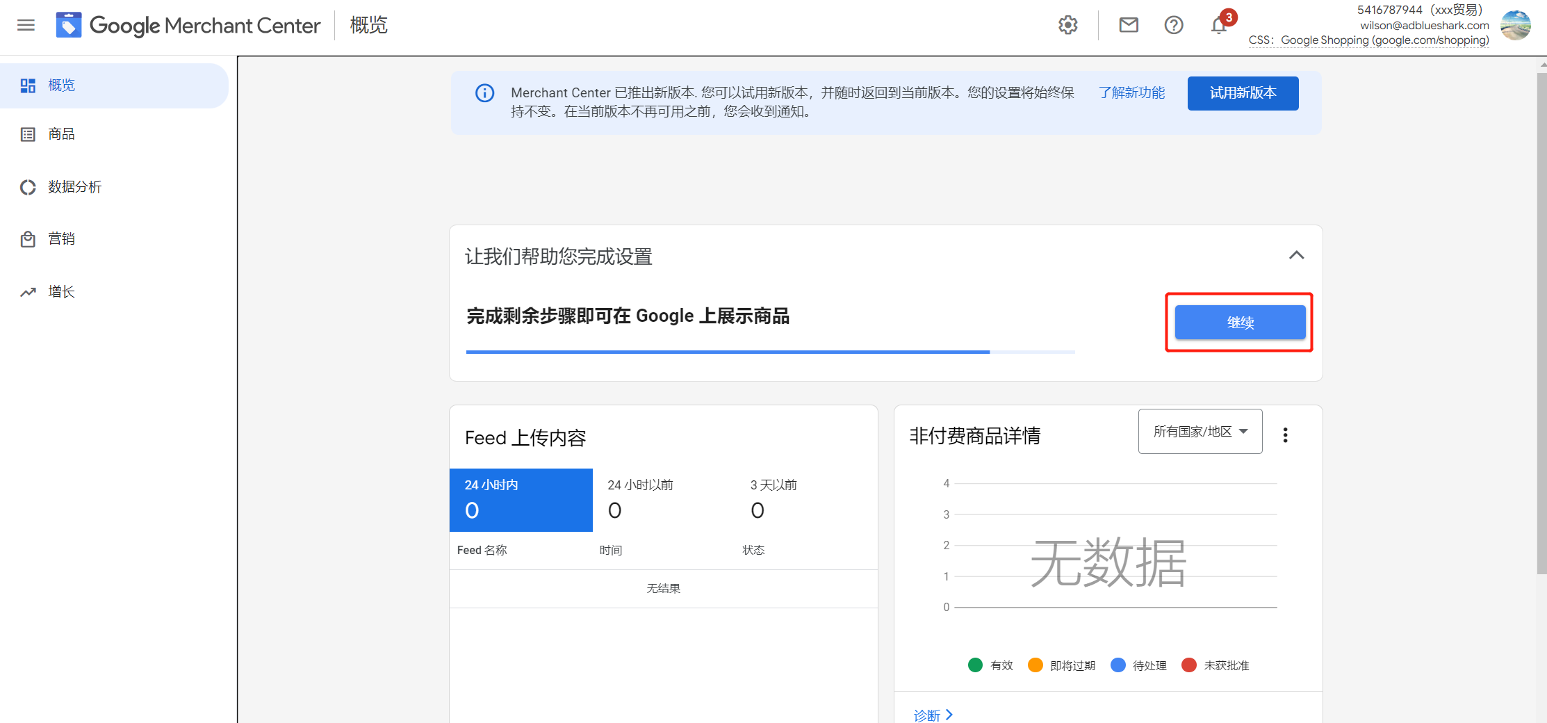Open the settings gear icon
This screenshot has width=1547, height=723.
pos(1068,25)
